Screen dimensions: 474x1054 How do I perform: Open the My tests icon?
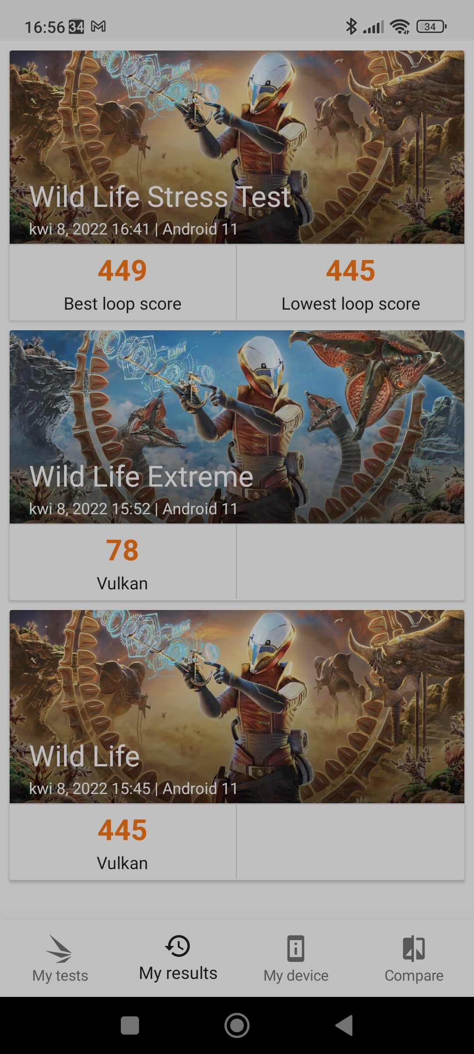pos(59,949)
